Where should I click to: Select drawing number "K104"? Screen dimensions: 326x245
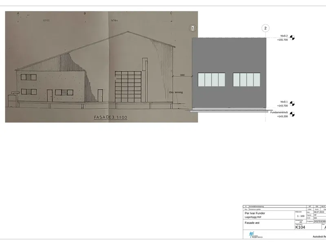click(300, 227)
